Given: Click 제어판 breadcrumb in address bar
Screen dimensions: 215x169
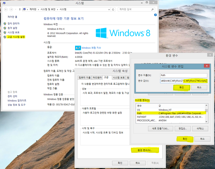Looking at the screenshot, I should pos(33,9).
